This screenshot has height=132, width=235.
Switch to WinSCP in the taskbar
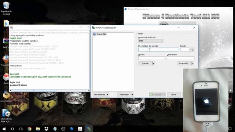click(x=88, y=129)
